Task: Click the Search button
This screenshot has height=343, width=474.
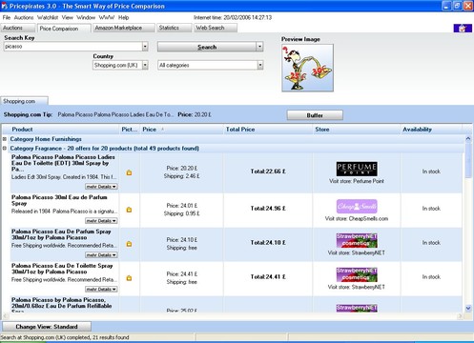Action: 207,47
